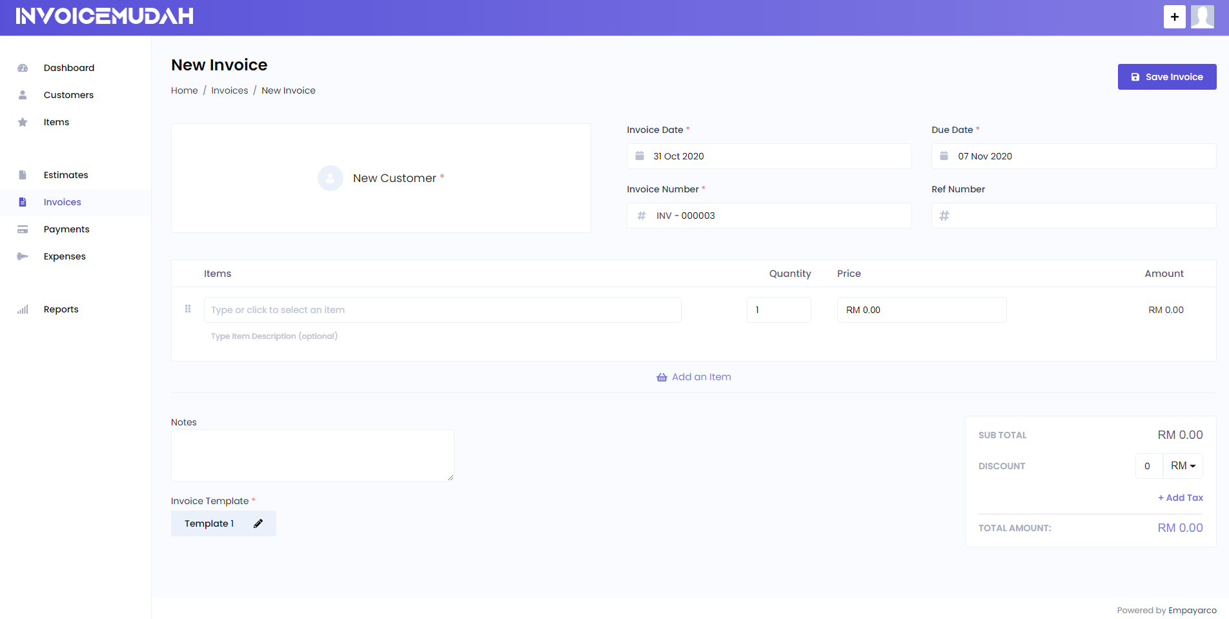Click the calendar icon in Invoice Date
The image size is (1229, 619).
click(x=640, y=156)
